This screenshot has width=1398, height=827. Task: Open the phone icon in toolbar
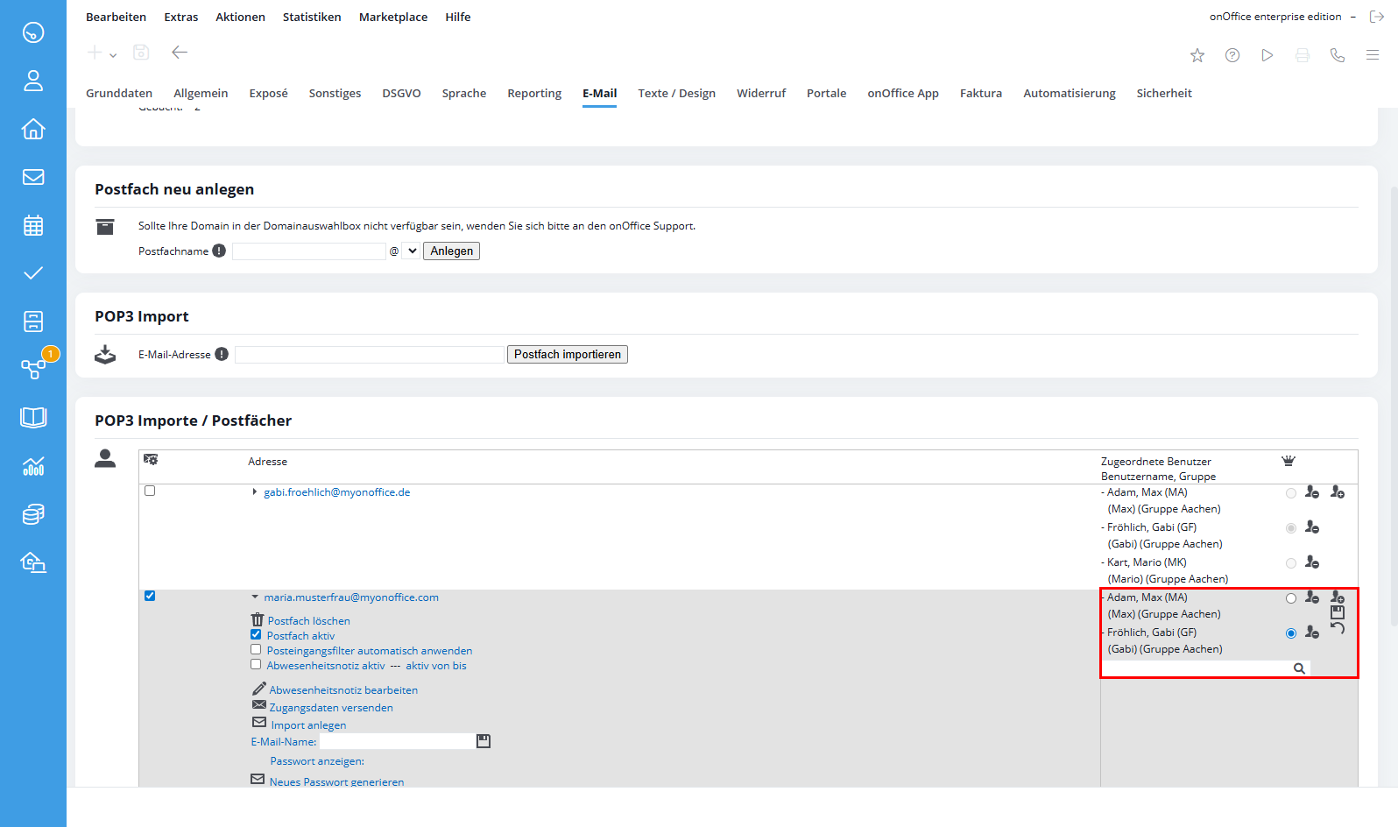[1338, 55]
